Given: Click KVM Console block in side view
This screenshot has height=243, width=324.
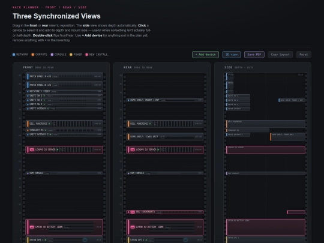Looking at the screenshot, I should (x=266, y=173).
